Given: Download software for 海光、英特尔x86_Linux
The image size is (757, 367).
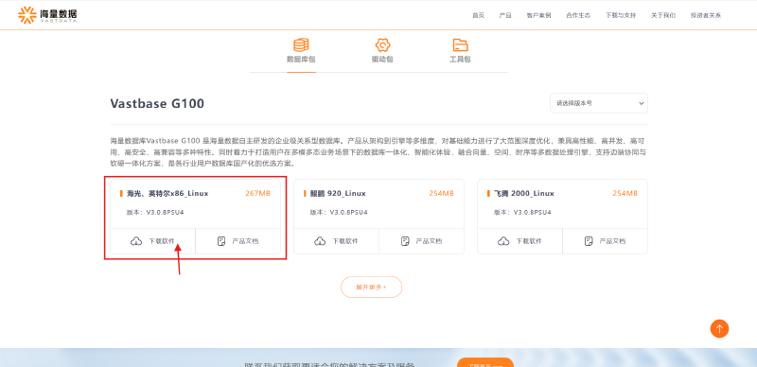Looking at the screenshot, I should coord(152,241).
